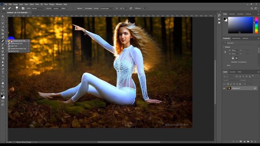This screenshot has height=146, width=260.
Task: Select the Sampled source option
Action: point(56,8)
